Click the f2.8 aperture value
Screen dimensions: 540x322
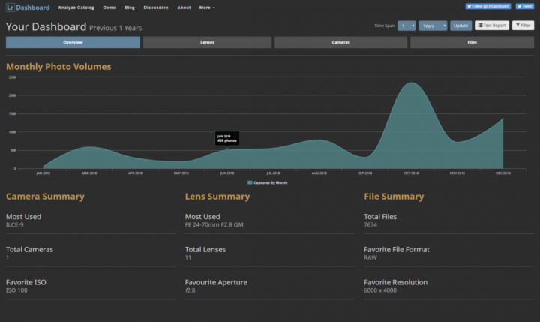coord(190,290)
